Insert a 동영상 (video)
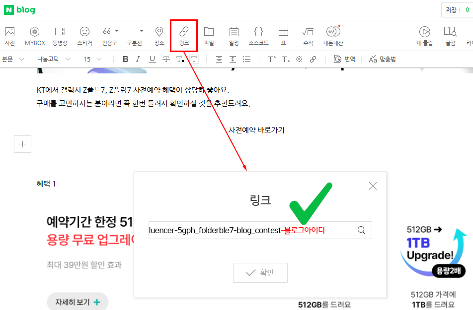The height and width of the screenshot is (310, 473). (60, 36)
